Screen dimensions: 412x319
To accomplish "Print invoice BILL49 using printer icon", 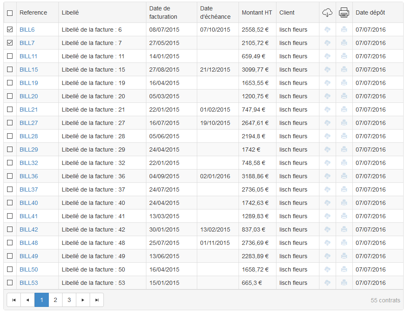I will coord(344,256).
